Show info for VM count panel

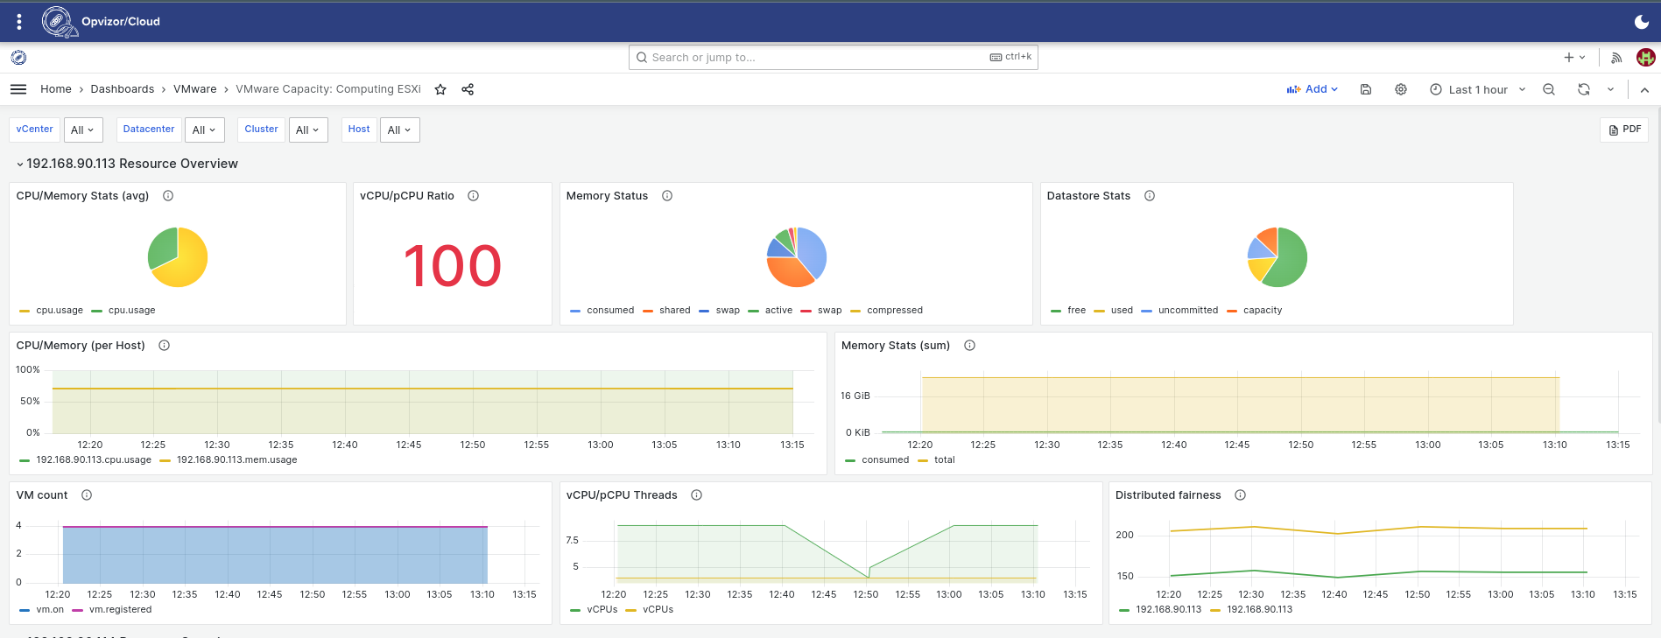(87, 495)
